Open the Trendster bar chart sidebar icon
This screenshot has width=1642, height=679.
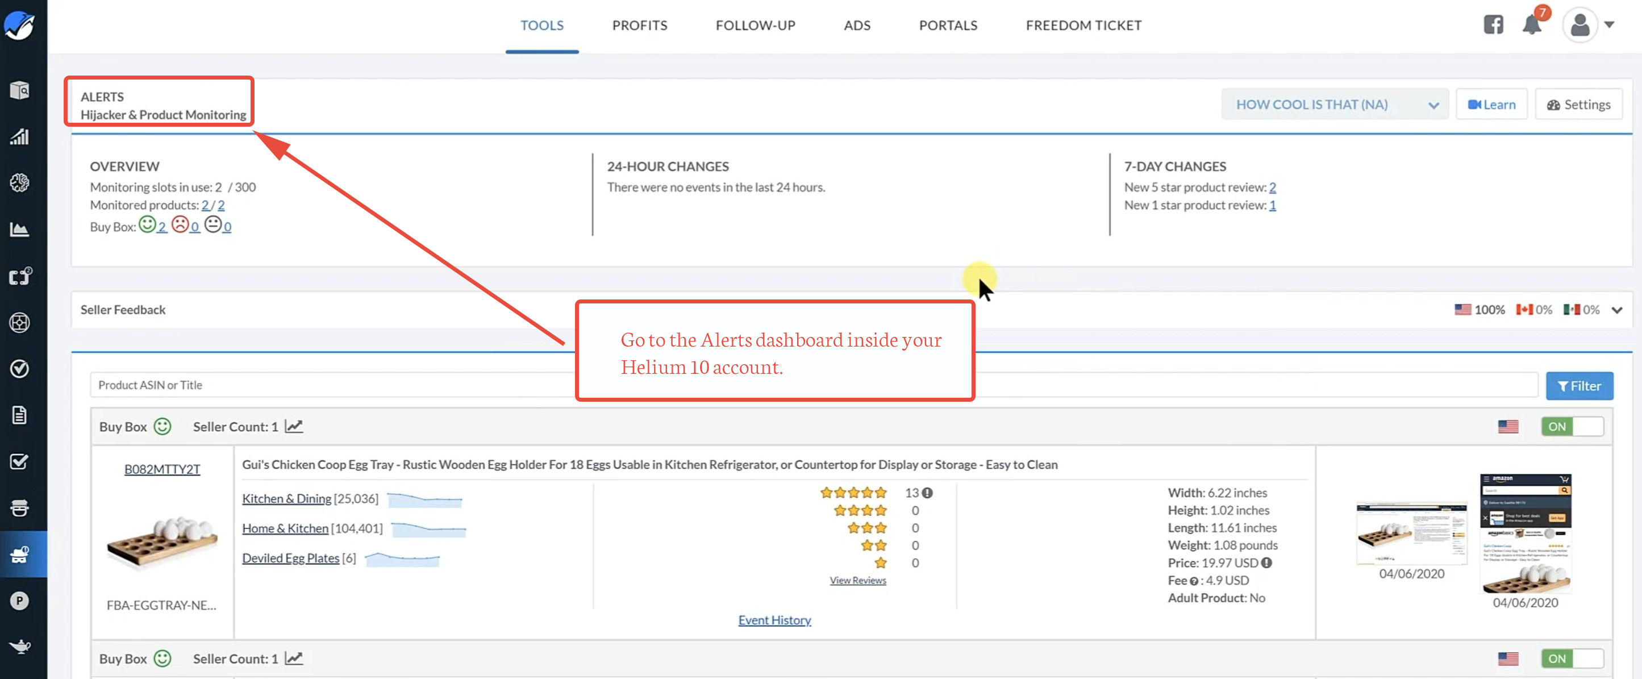(19, 136)
